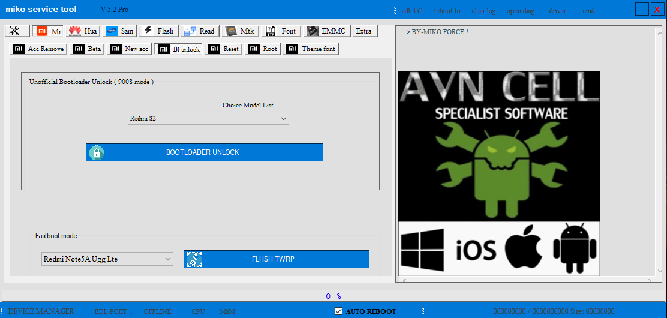Open the wrench and screwdriver tools tab
The width and height of the screenshot is (667, 318).
(x=17, y=31)
